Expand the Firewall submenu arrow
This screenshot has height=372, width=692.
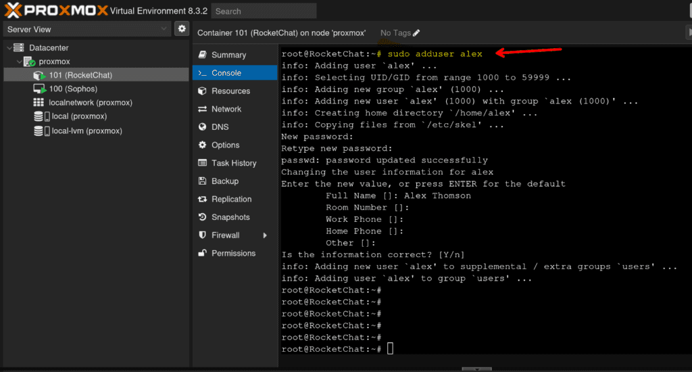tap(265, 235)
